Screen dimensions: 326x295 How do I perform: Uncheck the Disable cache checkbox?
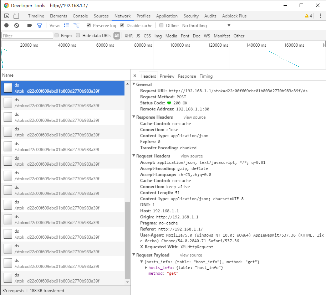[x=122, y=26]
